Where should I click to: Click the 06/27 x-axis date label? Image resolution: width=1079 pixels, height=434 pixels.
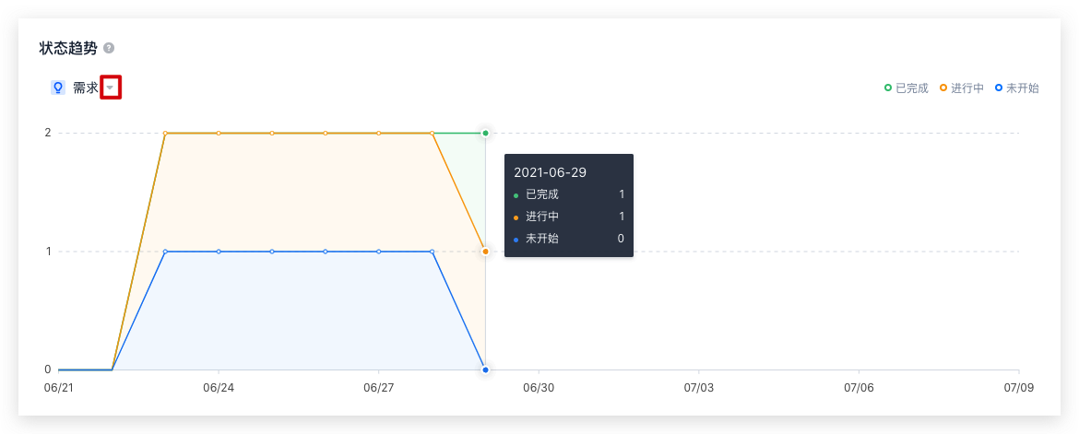point(378,388)
